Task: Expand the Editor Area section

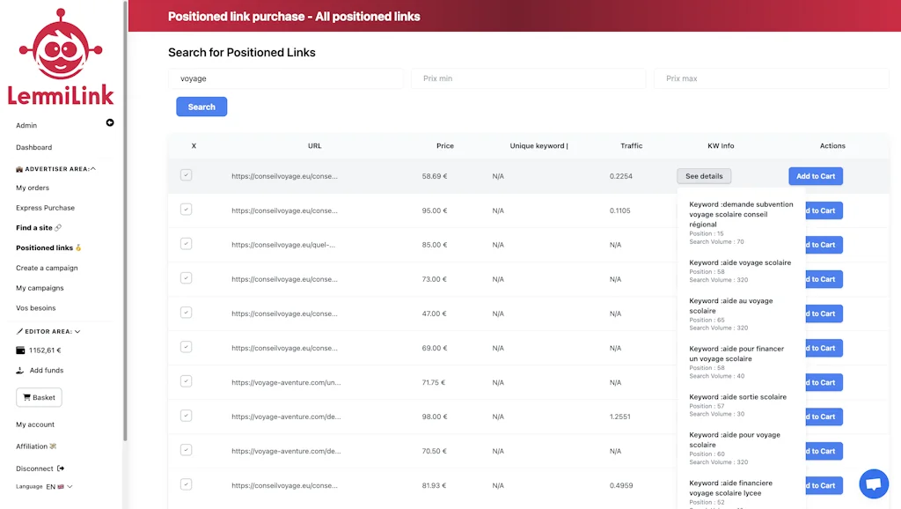Action: [x=77, y=332]
